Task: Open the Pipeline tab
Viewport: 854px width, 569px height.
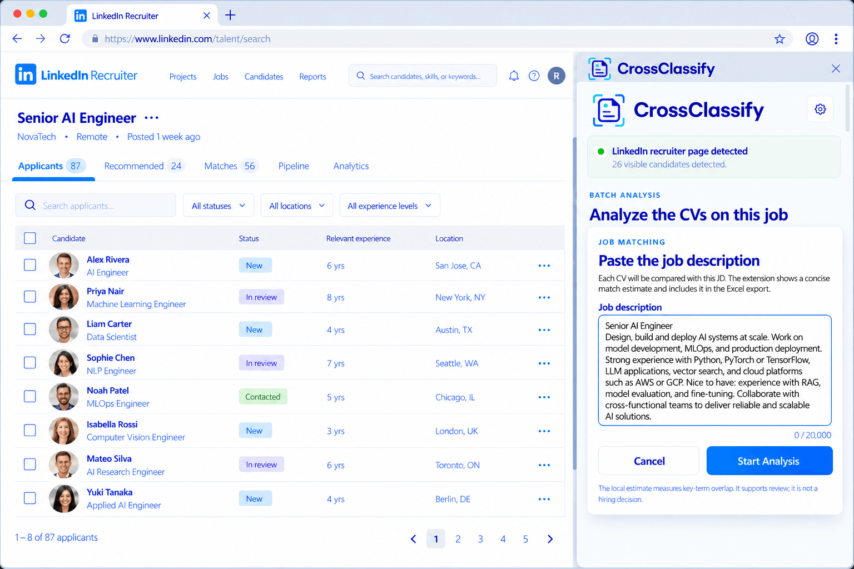Action: coord(294,166)
